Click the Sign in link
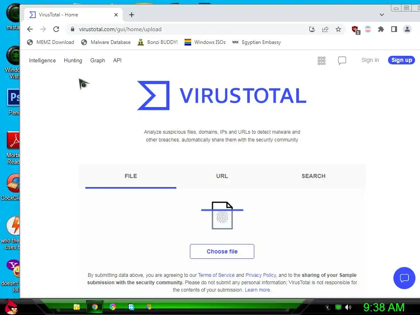420x315 pixels. tap(370, 60)
